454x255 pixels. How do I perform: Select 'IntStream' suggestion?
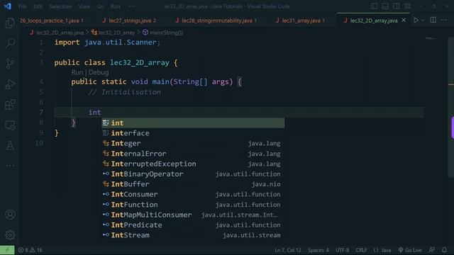pyautogui.click(x=193, y=235)
